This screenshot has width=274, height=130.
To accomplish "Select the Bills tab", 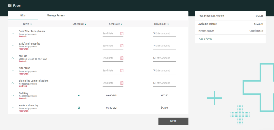I will pos(23,15).
